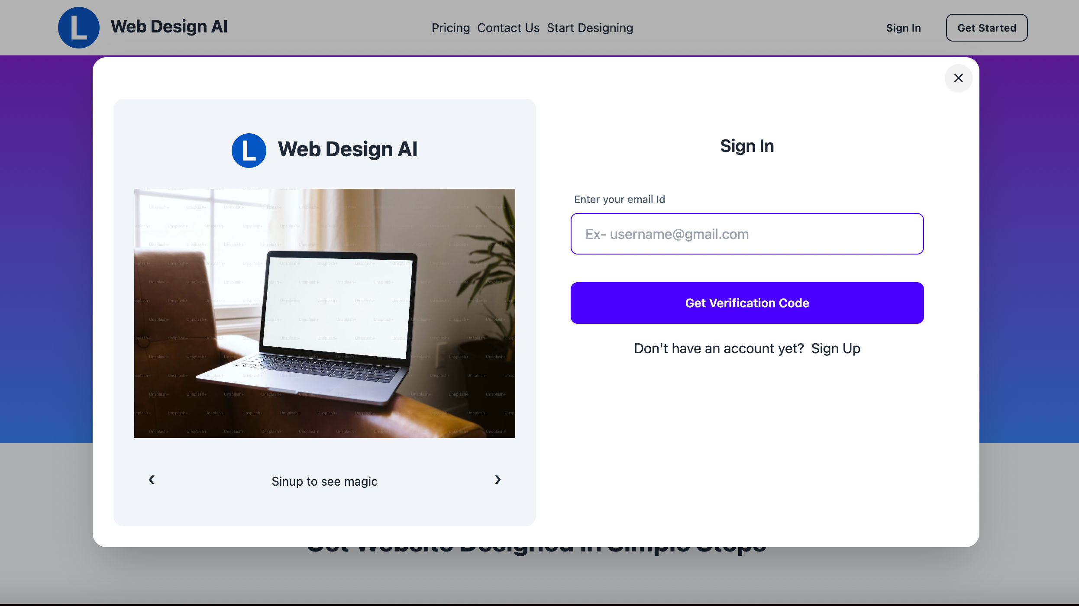Close the Sign In modal dialog
The width and height of the screenshot is (1079, 606).
pyautogui.click(x=958, y=78)
